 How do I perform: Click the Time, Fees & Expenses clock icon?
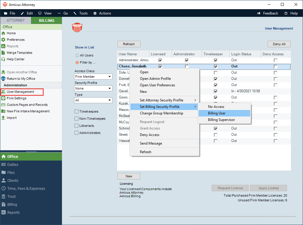4,188
